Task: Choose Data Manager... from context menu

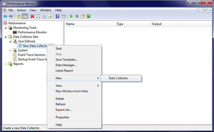Action: tap(74, 65)
